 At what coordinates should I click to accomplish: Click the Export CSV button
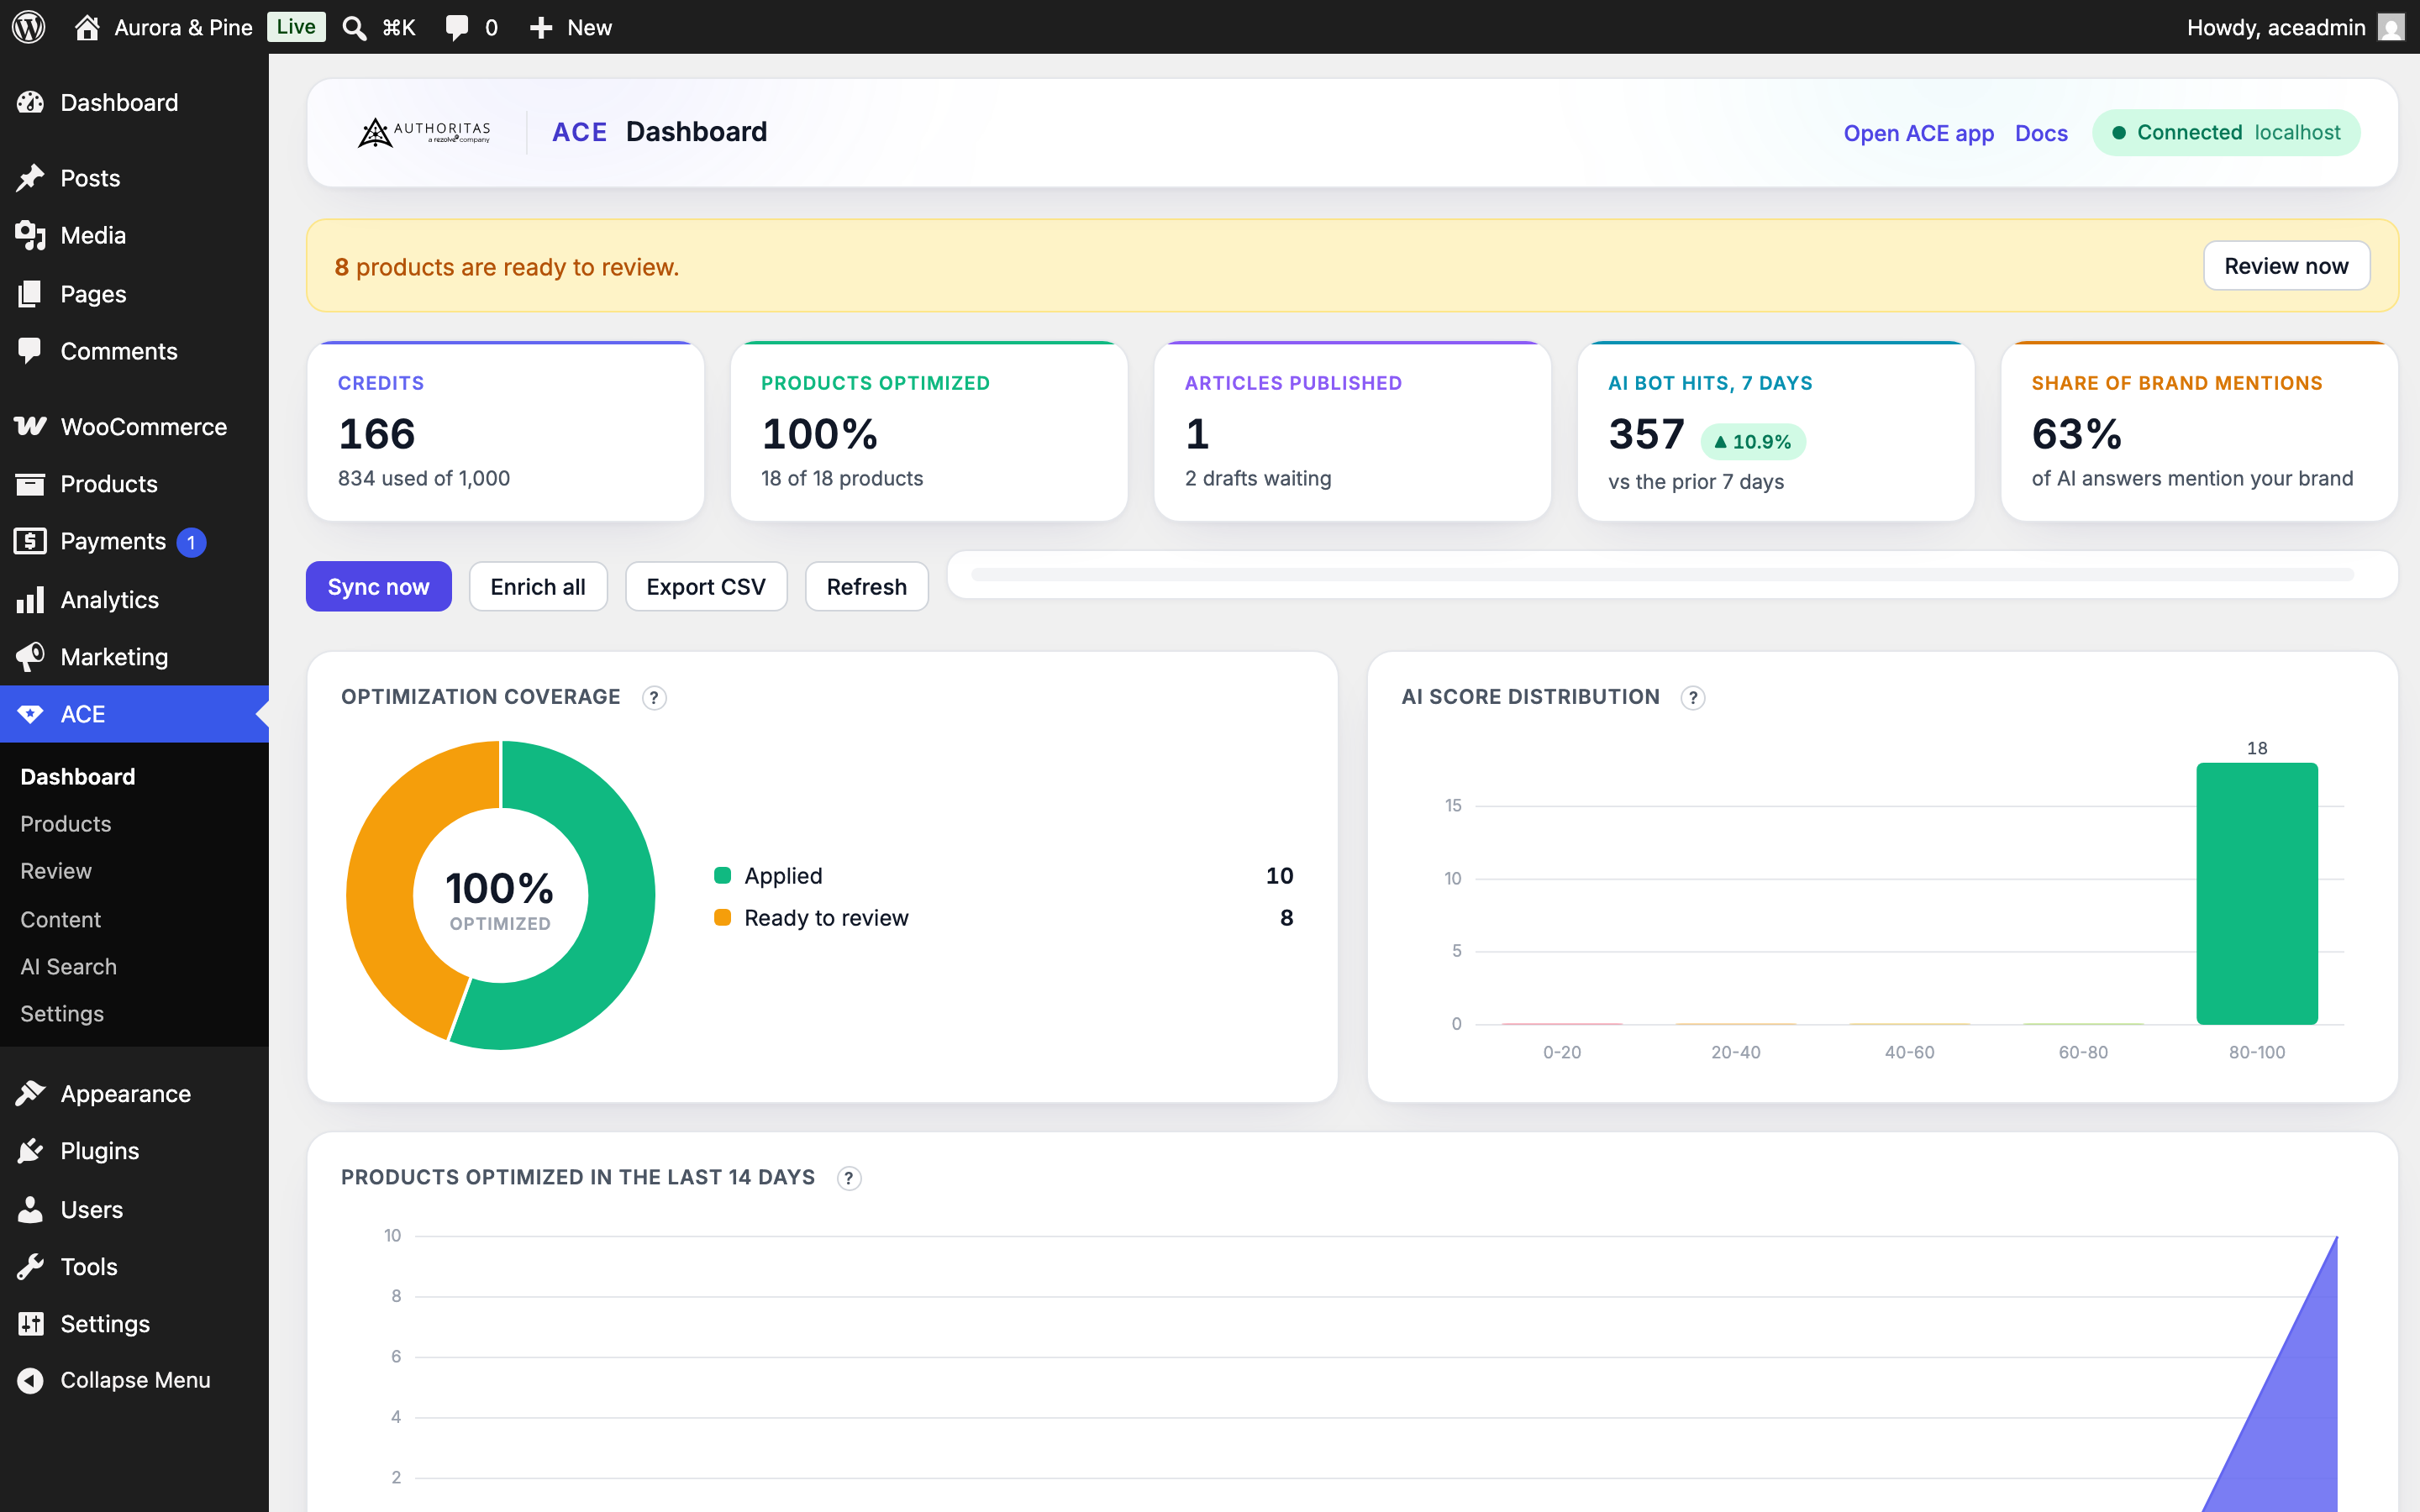coord(706,586)
